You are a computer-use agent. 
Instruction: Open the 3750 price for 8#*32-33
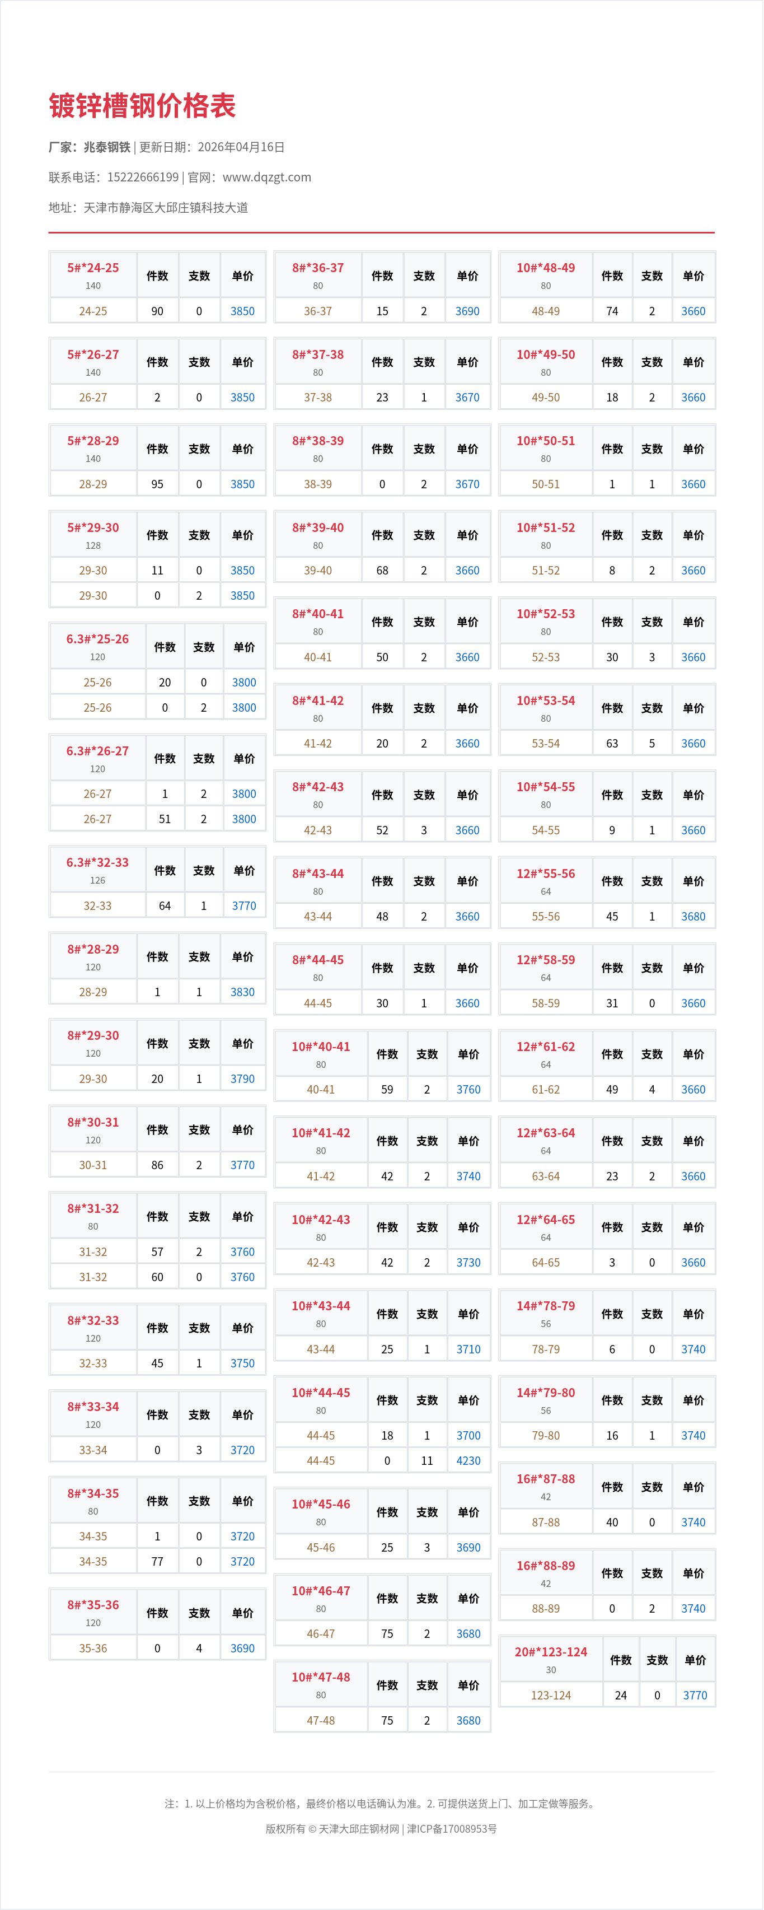(x=242, y=1363)
